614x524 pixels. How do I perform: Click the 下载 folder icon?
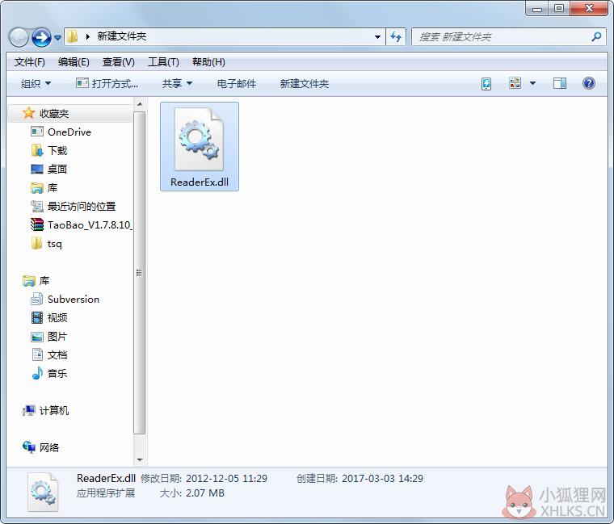(x=37, y=150)
